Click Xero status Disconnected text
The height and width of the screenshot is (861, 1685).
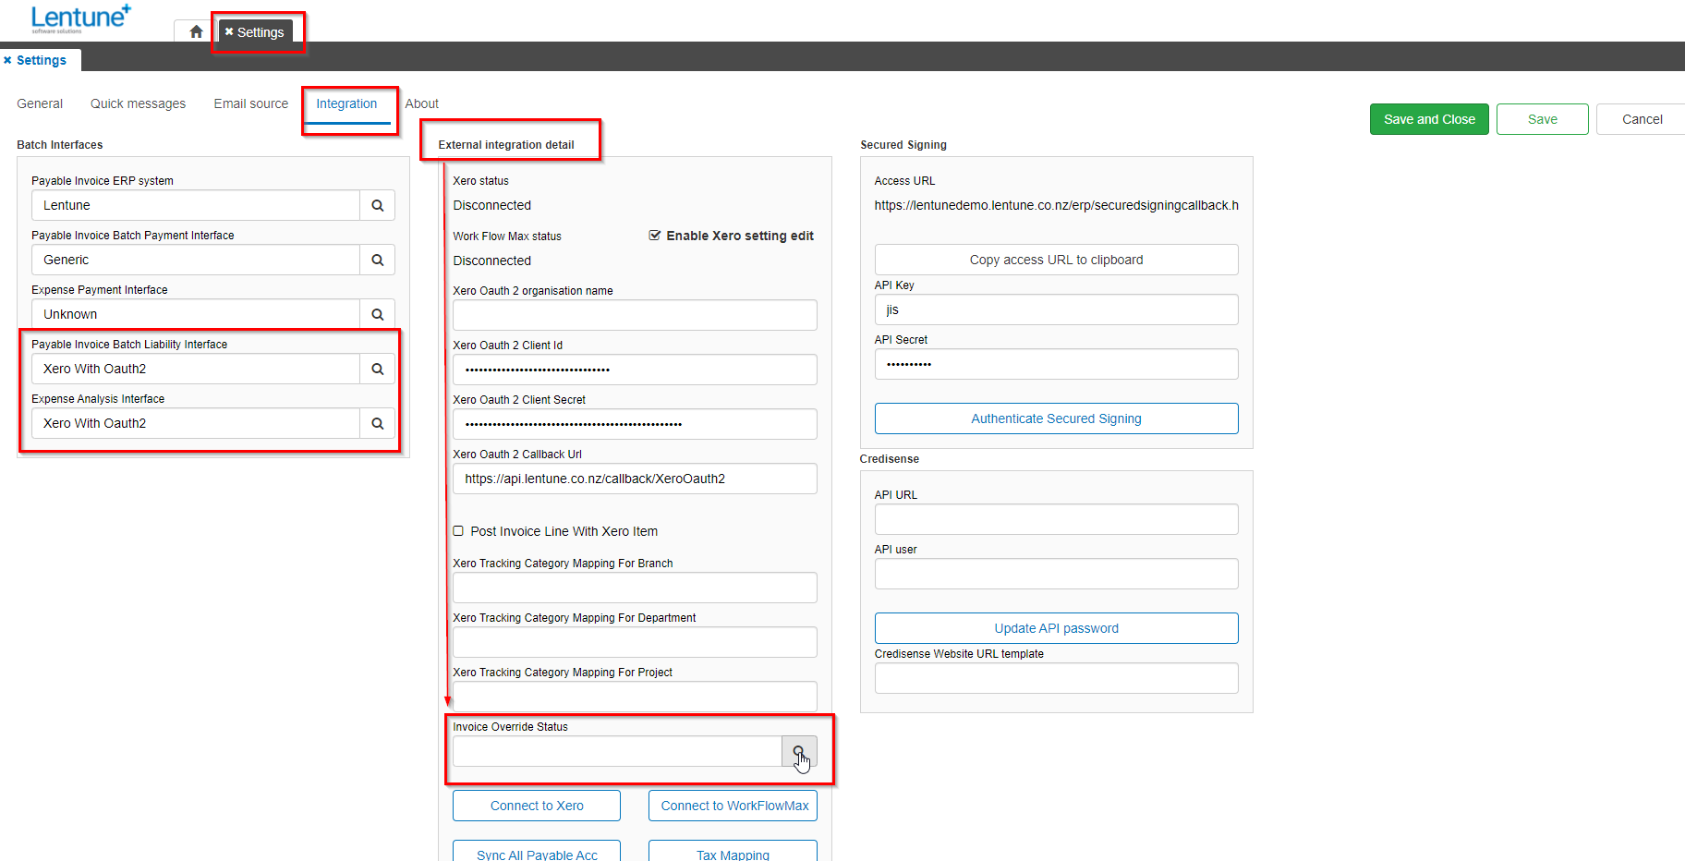point(492,205)
